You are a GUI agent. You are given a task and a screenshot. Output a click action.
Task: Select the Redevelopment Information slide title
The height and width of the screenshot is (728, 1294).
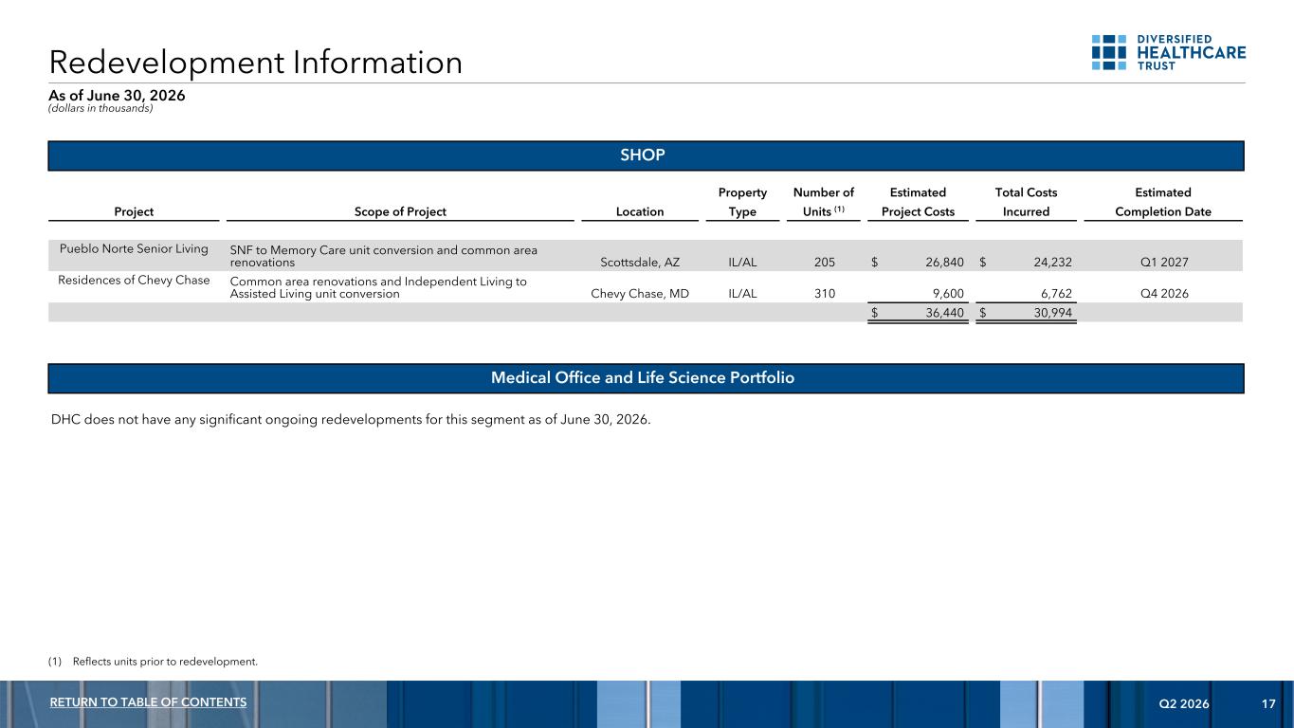pos(256,63)
